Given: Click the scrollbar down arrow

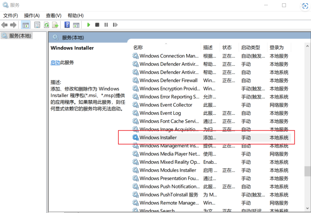Looking at the screenshot, I should (x=307, y=208).
